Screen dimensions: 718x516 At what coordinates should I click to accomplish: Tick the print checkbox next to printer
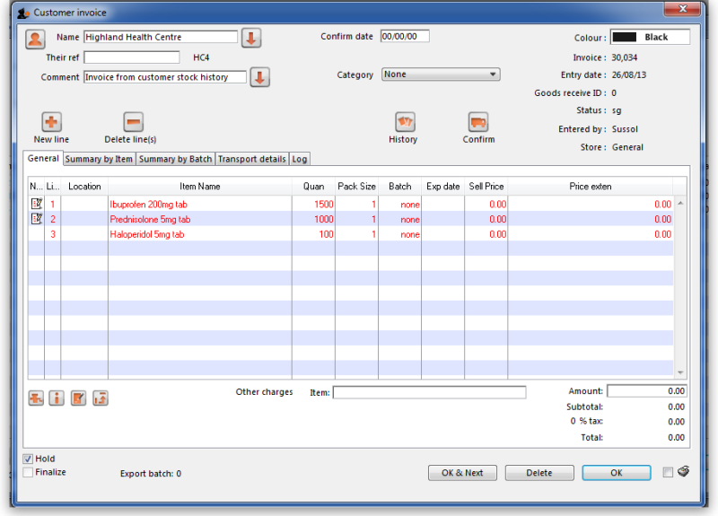click(x=667, y=473)
